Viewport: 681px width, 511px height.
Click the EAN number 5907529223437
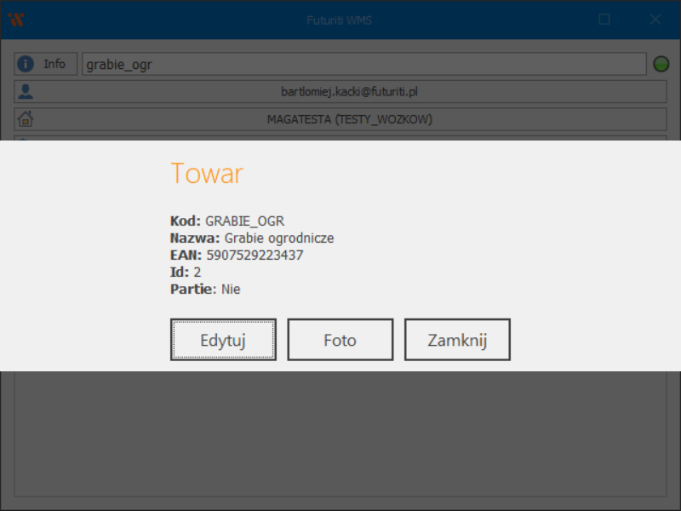click(x=255, y=255)
